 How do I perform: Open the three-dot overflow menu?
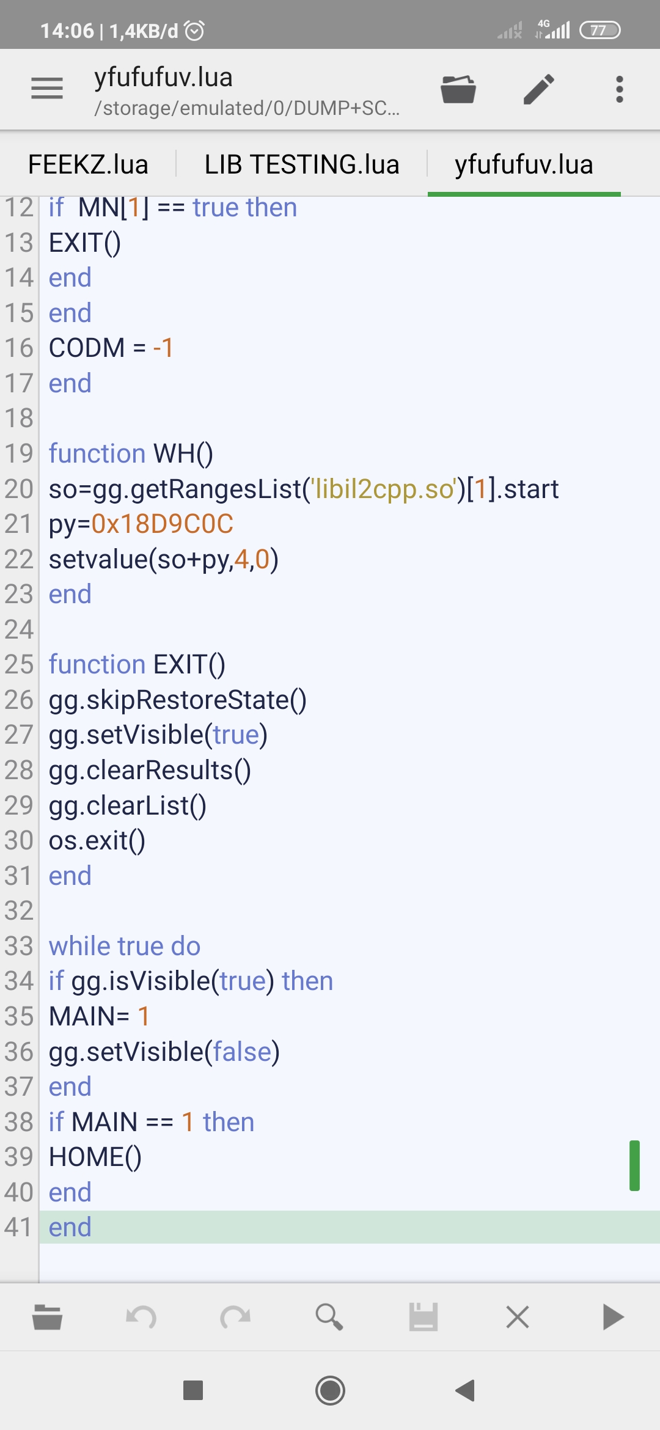(619, 89)
